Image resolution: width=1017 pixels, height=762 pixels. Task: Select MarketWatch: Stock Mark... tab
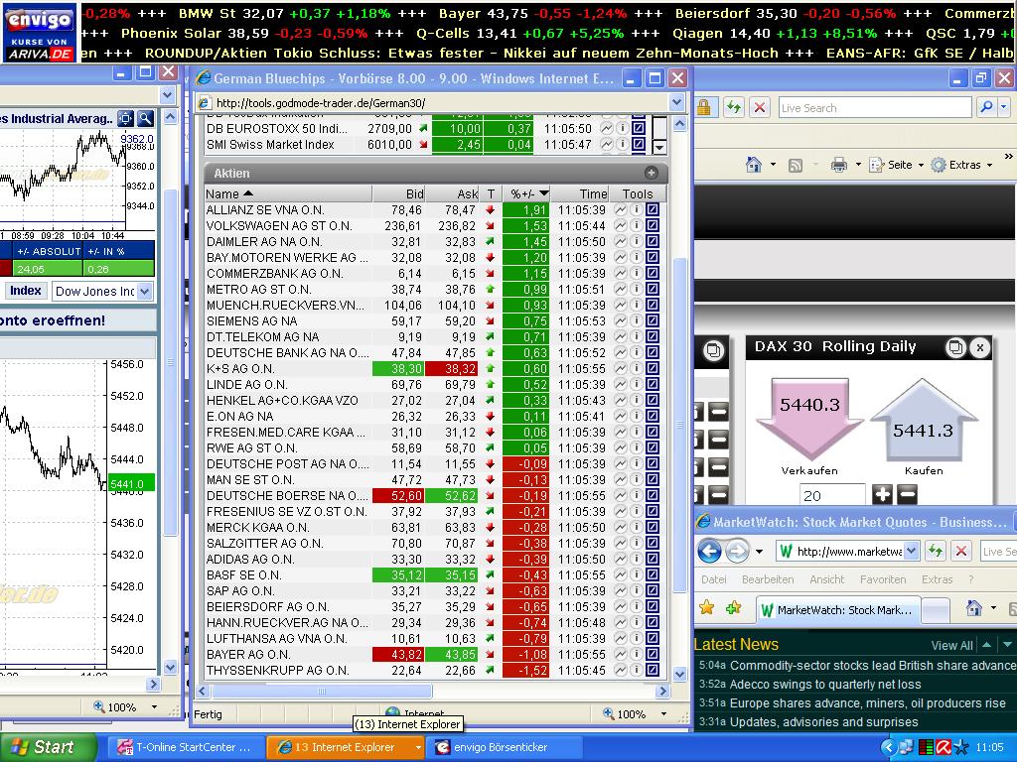tap(838, 610)
